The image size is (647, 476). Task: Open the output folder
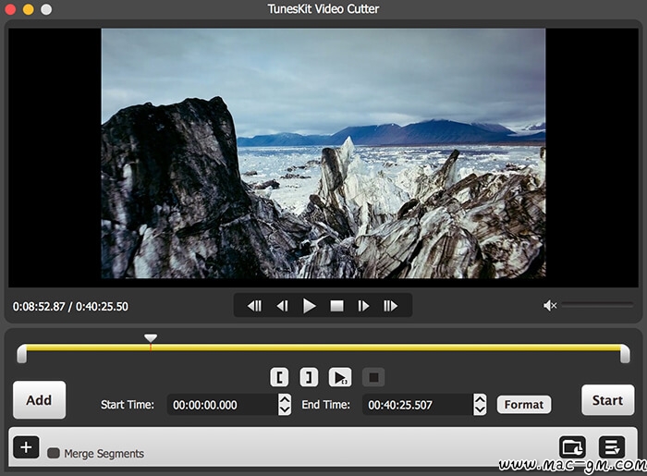(x=573, y=448)
